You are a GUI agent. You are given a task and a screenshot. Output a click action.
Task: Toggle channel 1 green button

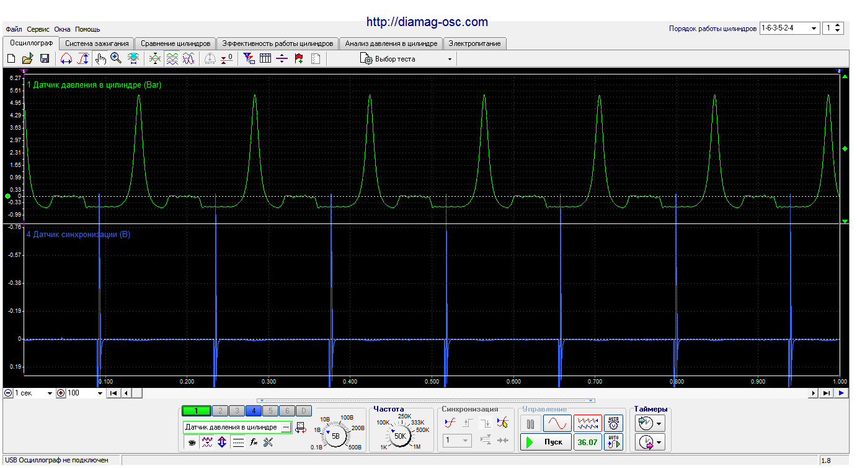(196, 411)
